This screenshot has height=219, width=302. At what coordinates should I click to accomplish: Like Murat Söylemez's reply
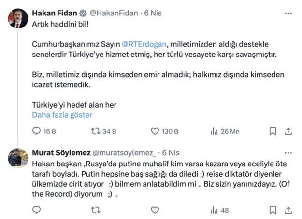click(x=156, y=209)
